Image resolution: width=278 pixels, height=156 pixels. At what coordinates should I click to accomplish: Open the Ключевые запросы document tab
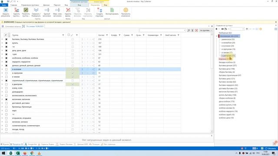(11, 26)
